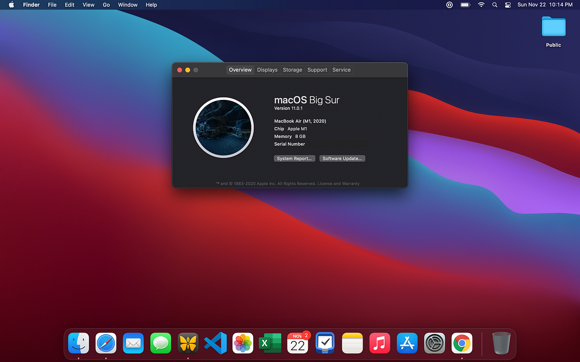
Task: Click the Memory 8 GB text
Action: click(290, 137)
